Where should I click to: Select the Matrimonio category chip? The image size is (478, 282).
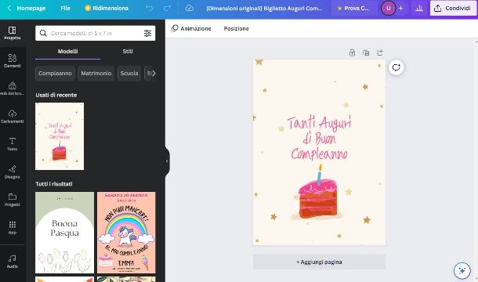pos(96,73)
